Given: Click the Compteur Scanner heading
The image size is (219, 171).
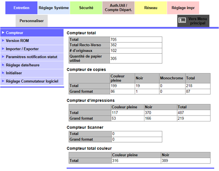Looking at the screenshot, I should point(85,127).
